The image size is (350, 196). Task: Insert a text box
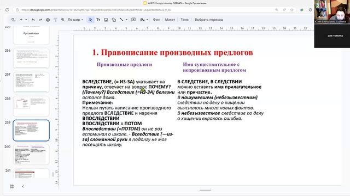(98, 20)
